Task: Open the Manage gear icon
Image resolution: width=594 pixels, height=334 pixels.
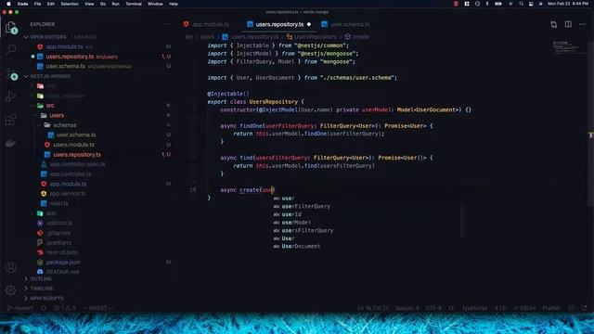Action: coord(10,290)
